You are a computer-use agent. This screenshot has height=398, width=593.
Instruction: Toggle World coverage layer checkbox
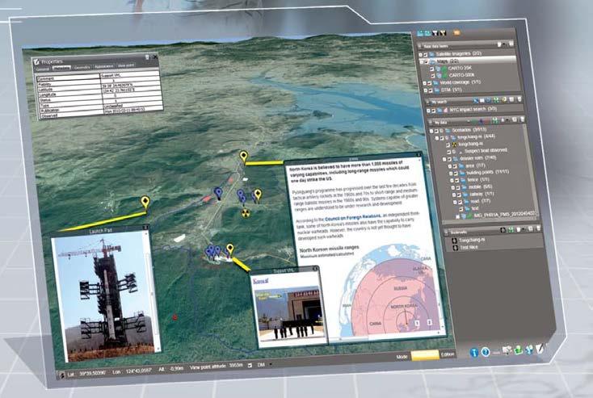point(429,83)
